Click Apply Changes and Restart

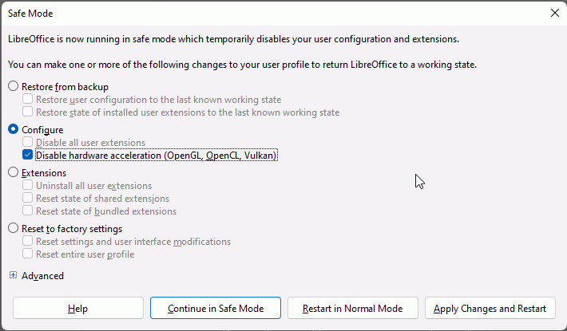(490, 309)
